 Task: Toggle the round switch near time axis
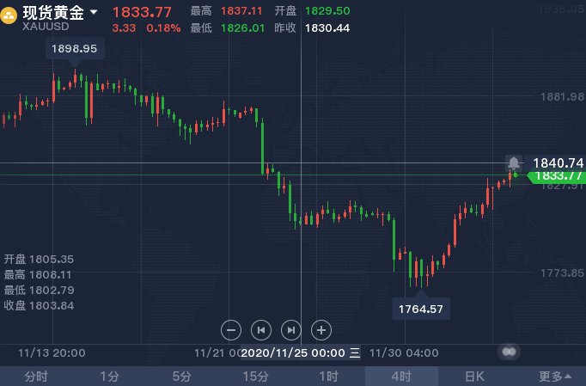509,352
